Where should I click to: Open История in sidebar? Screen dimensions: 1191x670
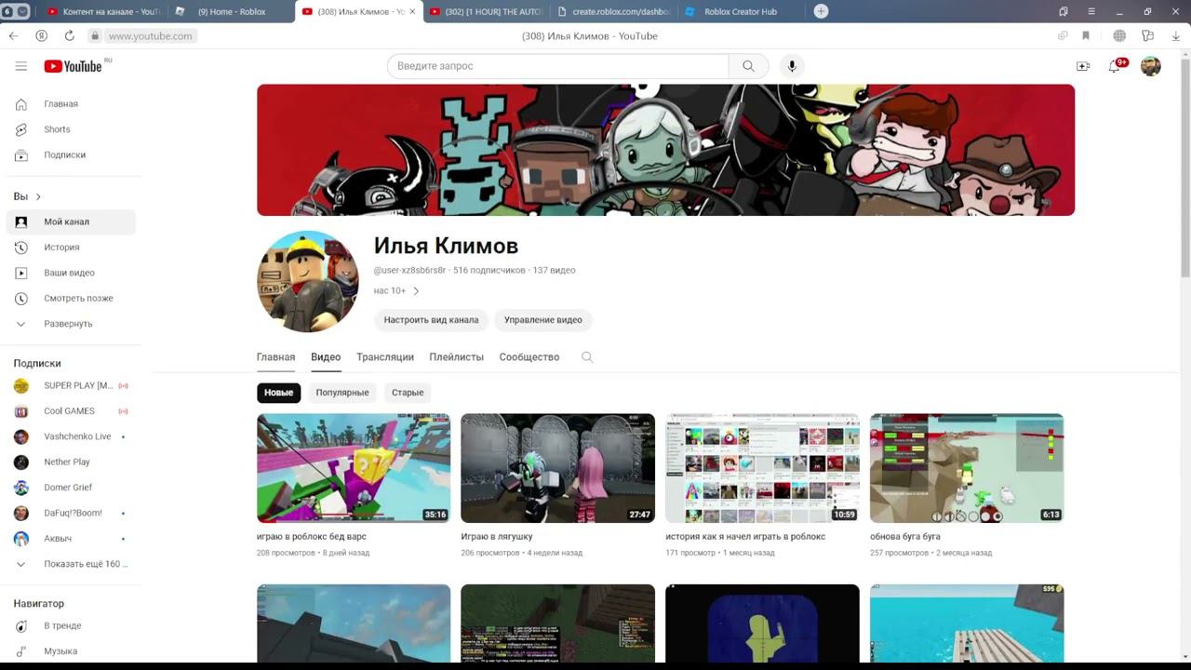71,248
